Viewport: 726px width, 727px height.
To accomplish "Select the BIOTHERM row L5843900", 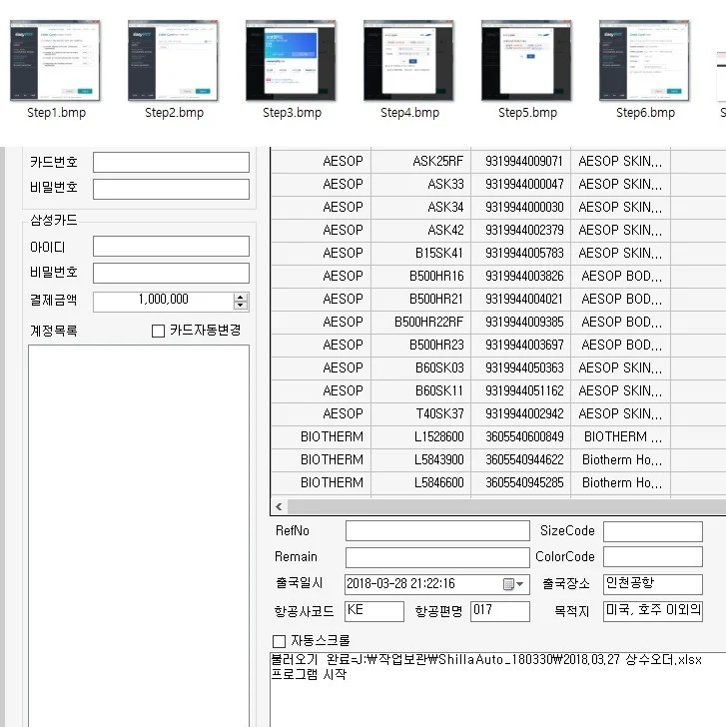I will click(498, 459).
